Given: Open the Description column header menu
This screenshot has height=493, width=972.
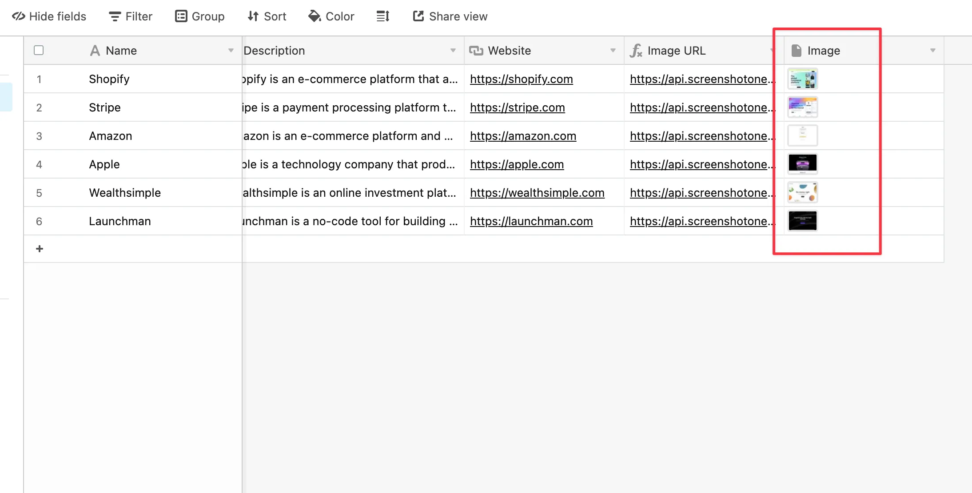Looking at the screenshot, I should tap(453, 50).
